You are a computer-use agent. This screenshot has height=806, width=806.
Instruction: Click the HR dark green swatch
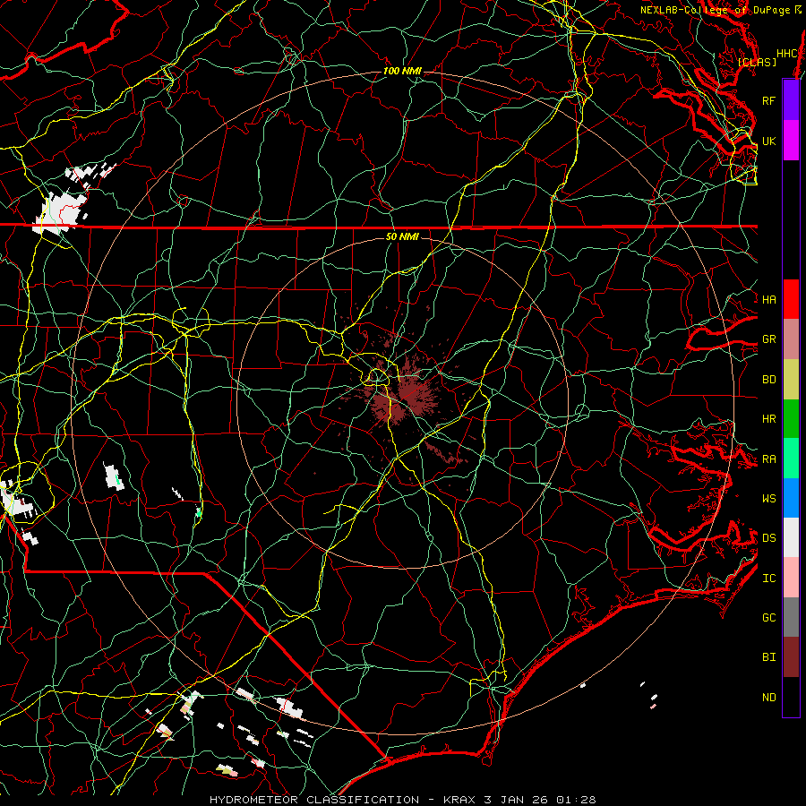click(x=791, y=419)
